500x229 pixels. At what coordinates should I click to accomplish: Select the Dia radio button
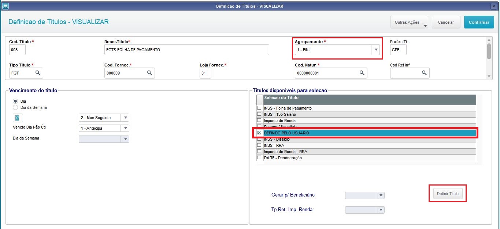coord(15,101)
